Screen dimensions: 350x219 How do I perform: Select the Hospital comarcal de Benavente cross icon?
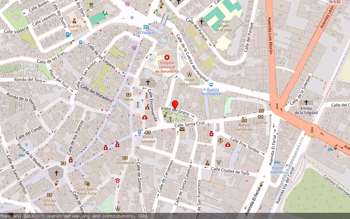(167, 58)
